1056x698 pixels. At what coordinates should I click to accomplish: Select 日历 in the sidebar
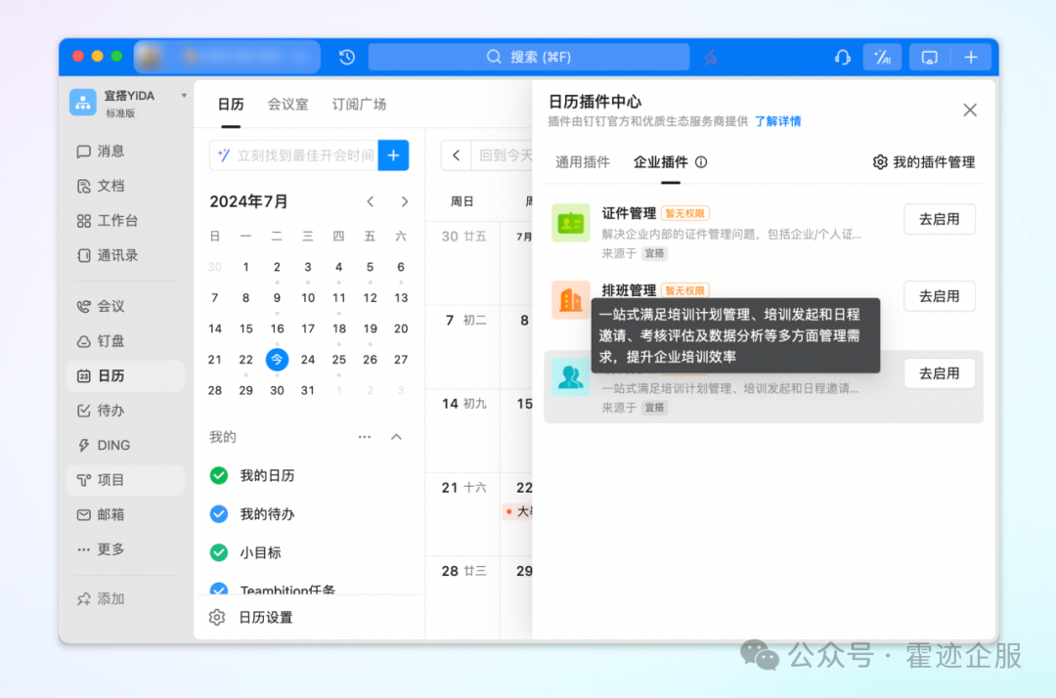[x=125, y=375]
